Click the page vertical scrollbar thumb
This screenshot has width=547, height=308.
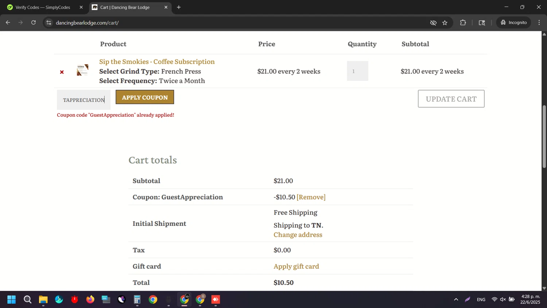[x=544, y=136]
